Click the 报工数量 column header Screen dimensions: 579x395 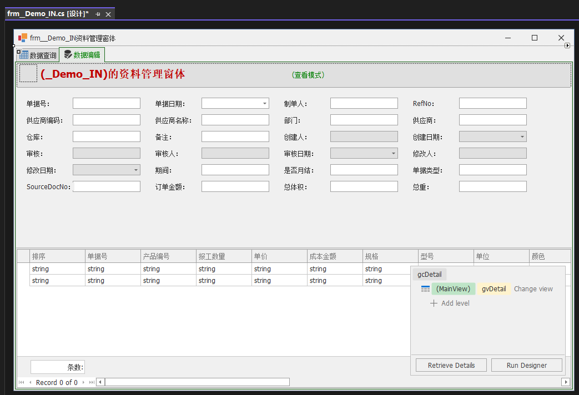pos(224,256)
